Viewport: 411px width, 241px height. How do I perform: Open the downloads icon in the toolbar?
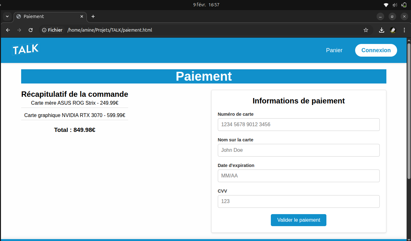(x=382, y=30)
